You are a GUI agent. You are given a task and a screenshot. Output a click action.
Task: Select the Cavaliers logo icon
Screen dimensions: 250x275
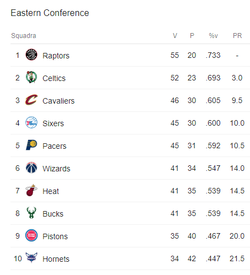click(x=31, y=100)
